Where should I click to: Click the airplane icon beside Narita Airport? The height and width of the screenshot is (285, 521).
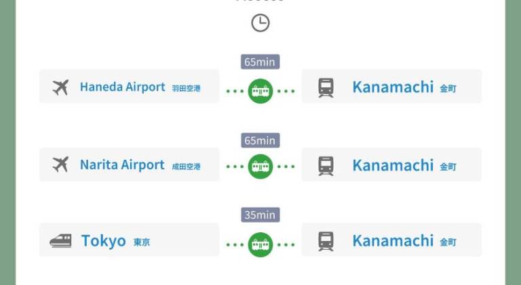click(x=60, y=165)
